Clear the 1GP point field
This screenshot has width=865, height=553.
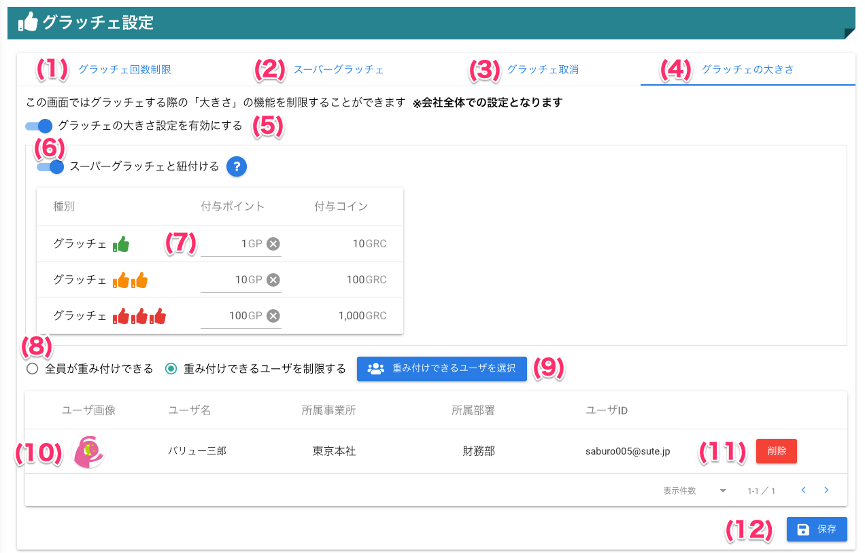pyautogui.click(x=273, y=244)
